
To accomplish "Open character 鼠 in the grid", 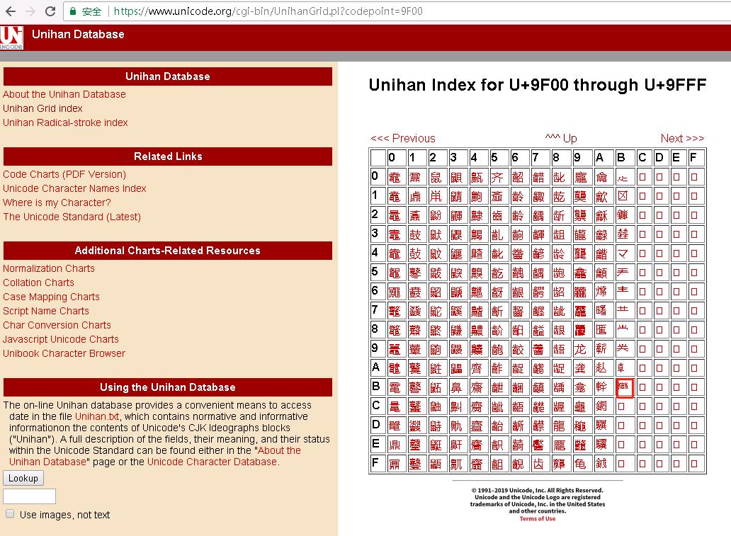I will 436,177.
